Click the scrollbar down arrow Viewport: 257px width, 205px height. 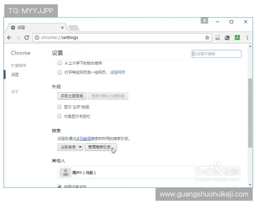[250, 185]
